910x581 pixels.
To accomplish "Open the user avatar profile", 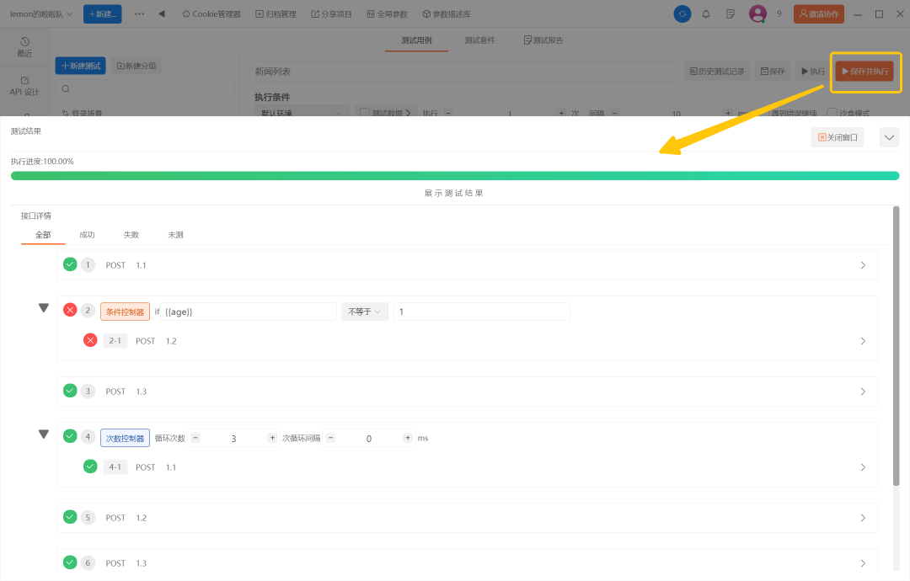I will pyautogui.click(x=757, y=13).
